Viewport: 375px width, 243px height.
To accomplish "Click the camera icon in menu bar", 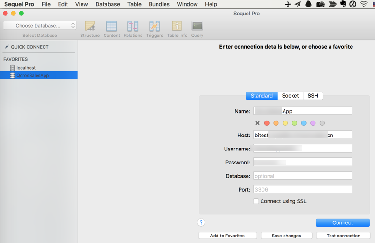I will click(321, 4).
